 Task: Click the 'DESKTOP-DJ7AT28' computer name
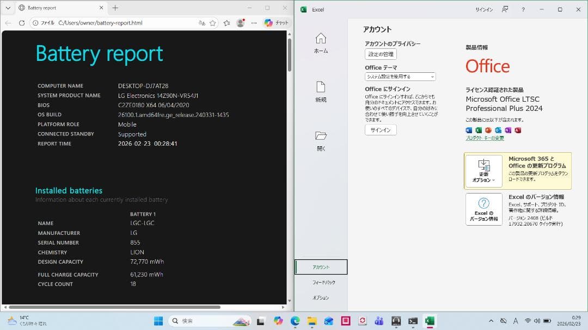point(143,86)
